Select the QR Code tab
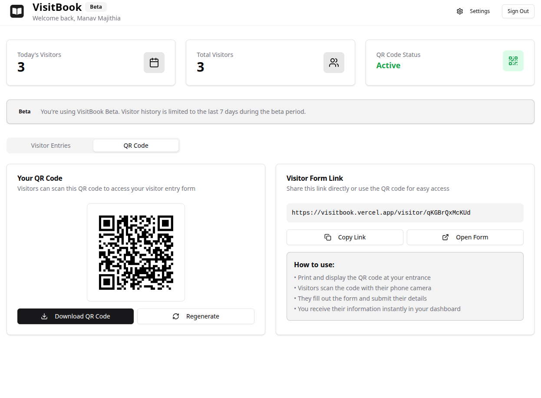 point(136,146)
